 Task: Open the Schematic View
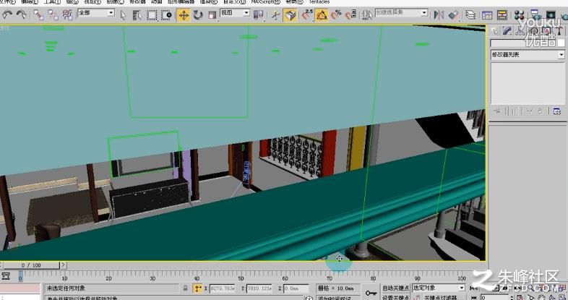[x=502, y=15]
